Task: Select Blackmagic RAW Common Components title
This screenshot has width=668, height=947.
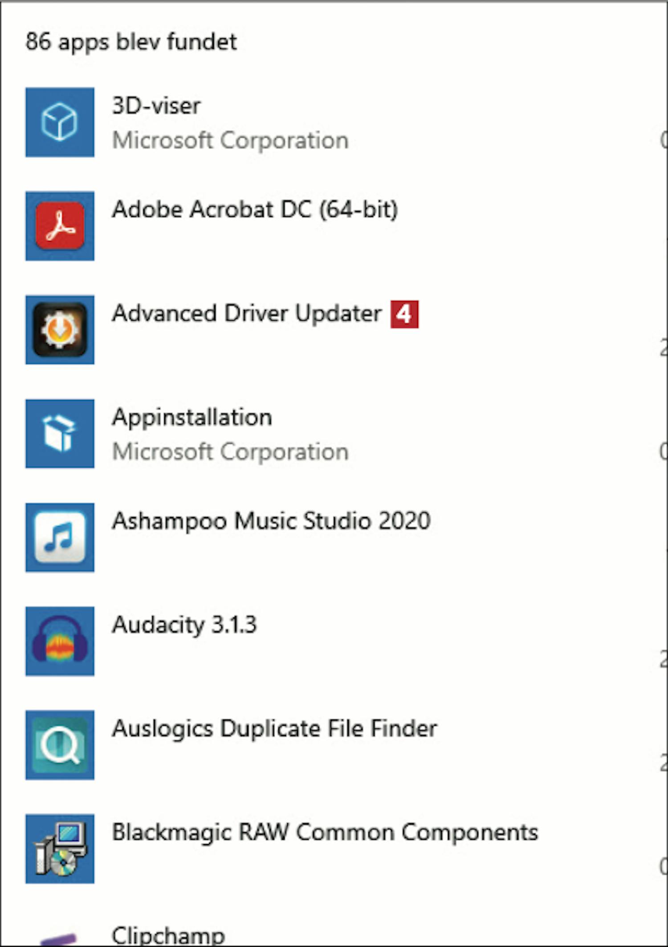Action: point(325,833)
